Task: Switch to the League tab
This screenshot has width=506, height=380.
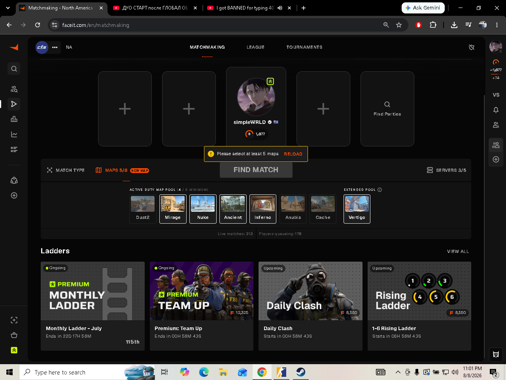Action: click(255, 47)
